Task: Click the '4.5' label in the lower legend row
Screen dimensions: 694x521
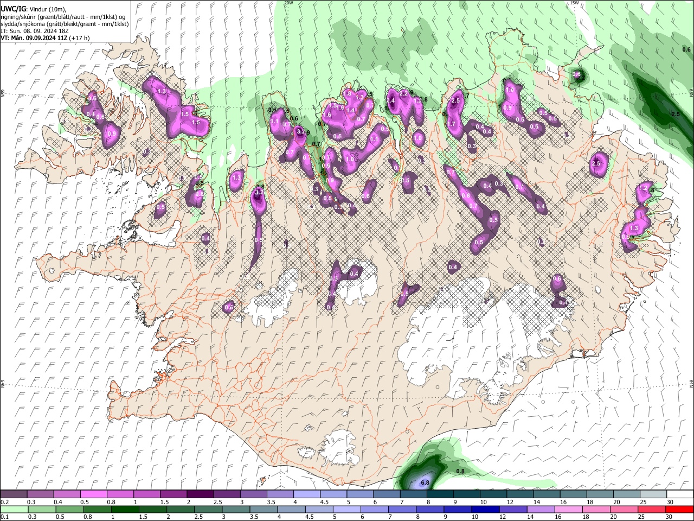Action: [x=309, y=517]
